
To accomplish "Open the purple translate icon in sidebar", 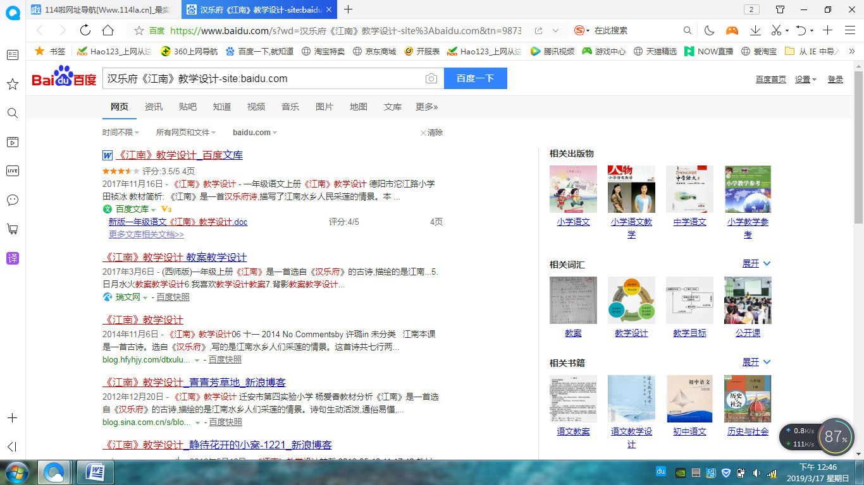I will coord(12,258).
